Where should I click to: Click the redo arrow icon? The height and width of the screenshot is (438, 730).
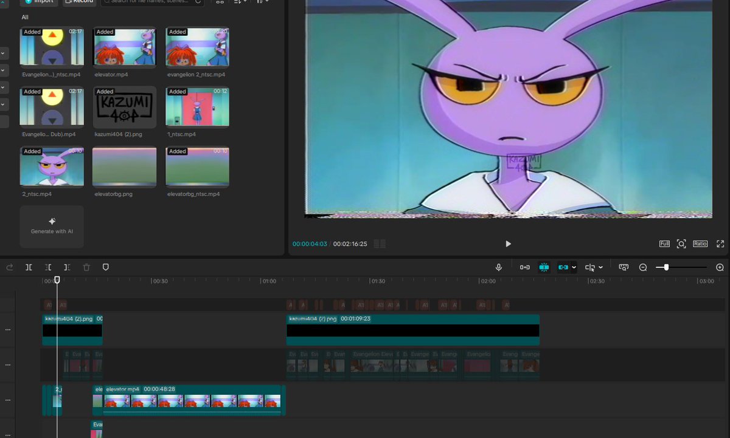point(10,267)
